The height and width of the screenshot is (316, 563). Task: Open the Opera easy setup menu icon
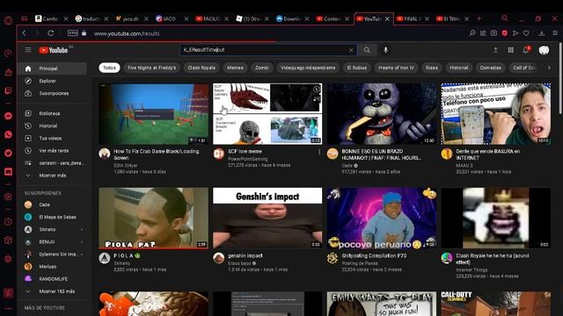[555, 33]
